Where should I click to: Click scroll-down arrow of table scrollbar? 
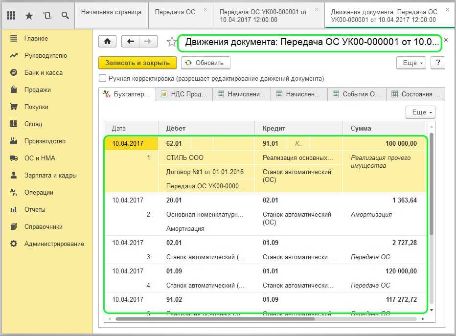(432, 310)
